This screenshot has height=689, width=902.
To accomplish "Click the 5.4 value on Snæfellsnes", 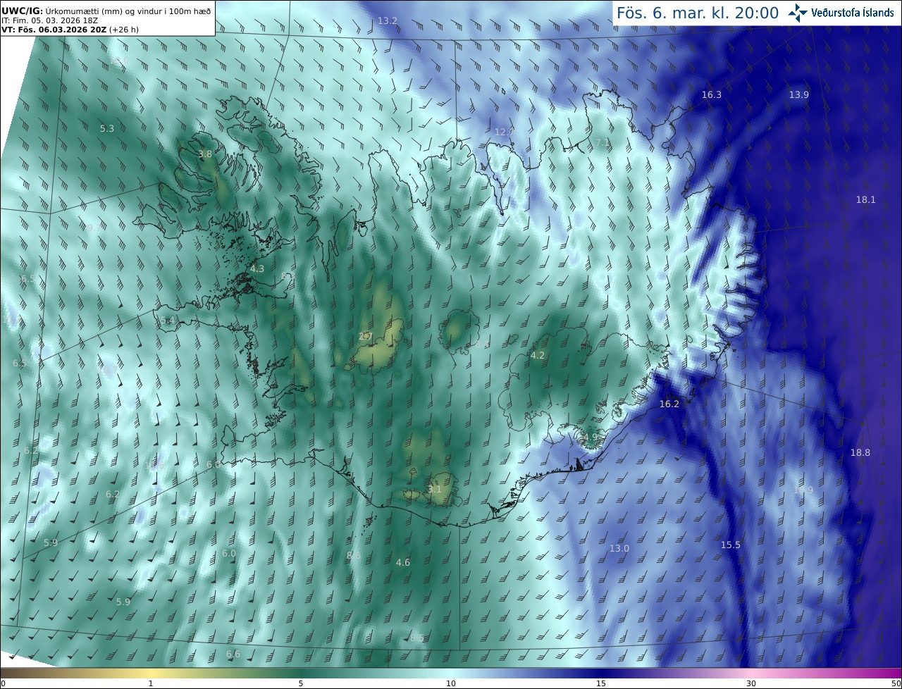I will 168,321.
